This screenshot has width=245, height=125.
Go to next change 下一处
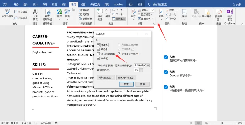pos(171,19)
